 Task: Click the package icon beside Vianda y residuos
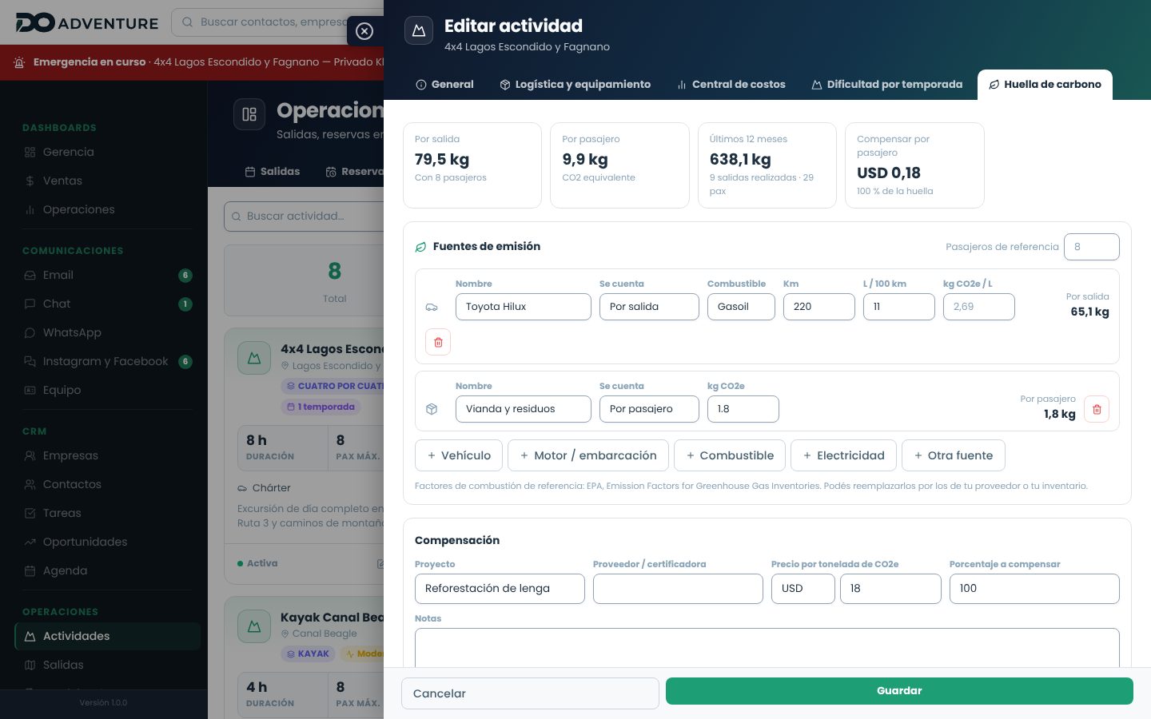coord(432,409)
